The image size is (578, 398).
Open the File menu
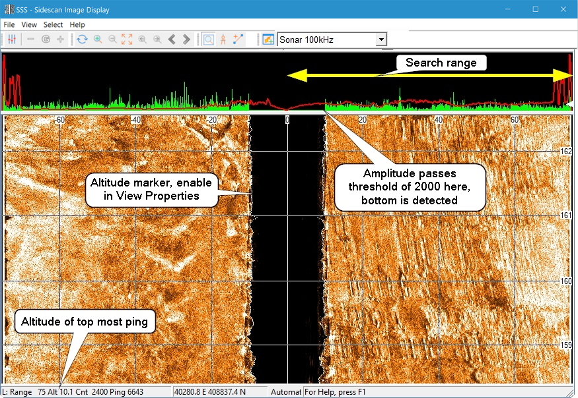coord(9,24)
